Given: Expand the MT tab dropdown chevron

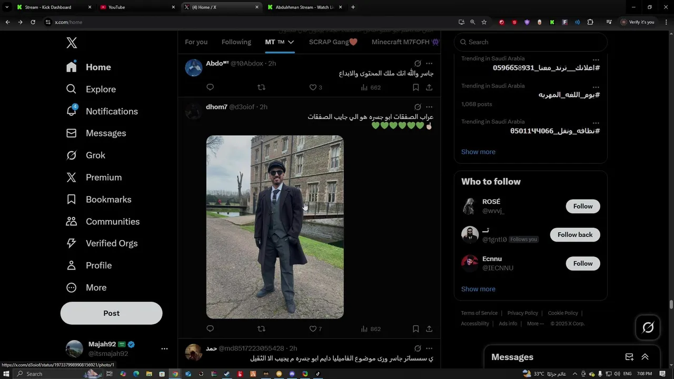Looking at the screenshot, I should [291, 42].
